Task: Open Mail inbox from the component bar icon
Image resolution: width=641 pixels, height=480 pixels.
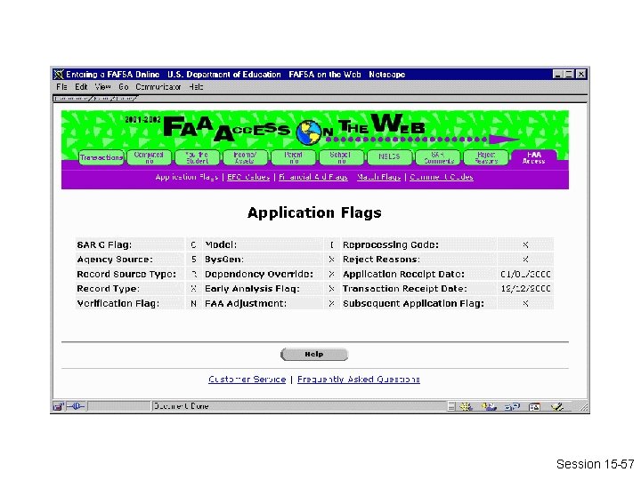Action: pos(489,406)
